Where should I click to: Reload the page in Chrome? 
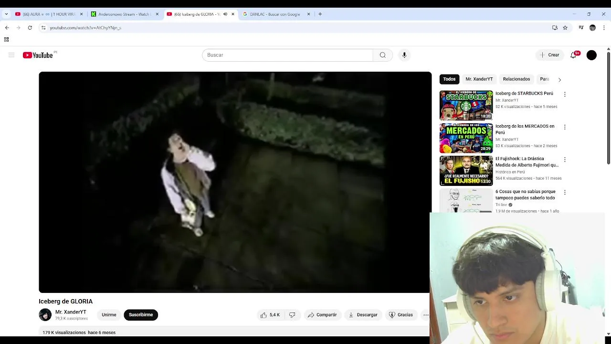30,28
